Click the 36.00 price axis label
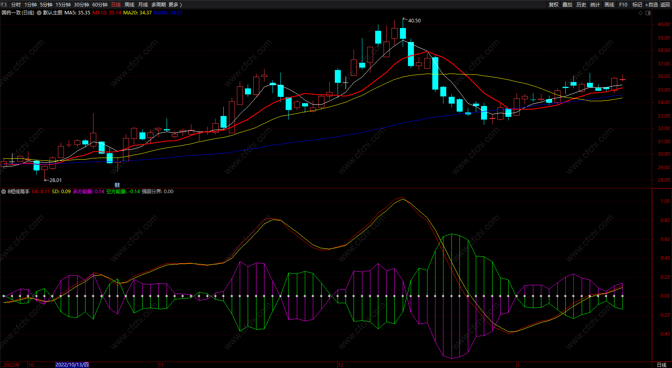 point(664,76)
